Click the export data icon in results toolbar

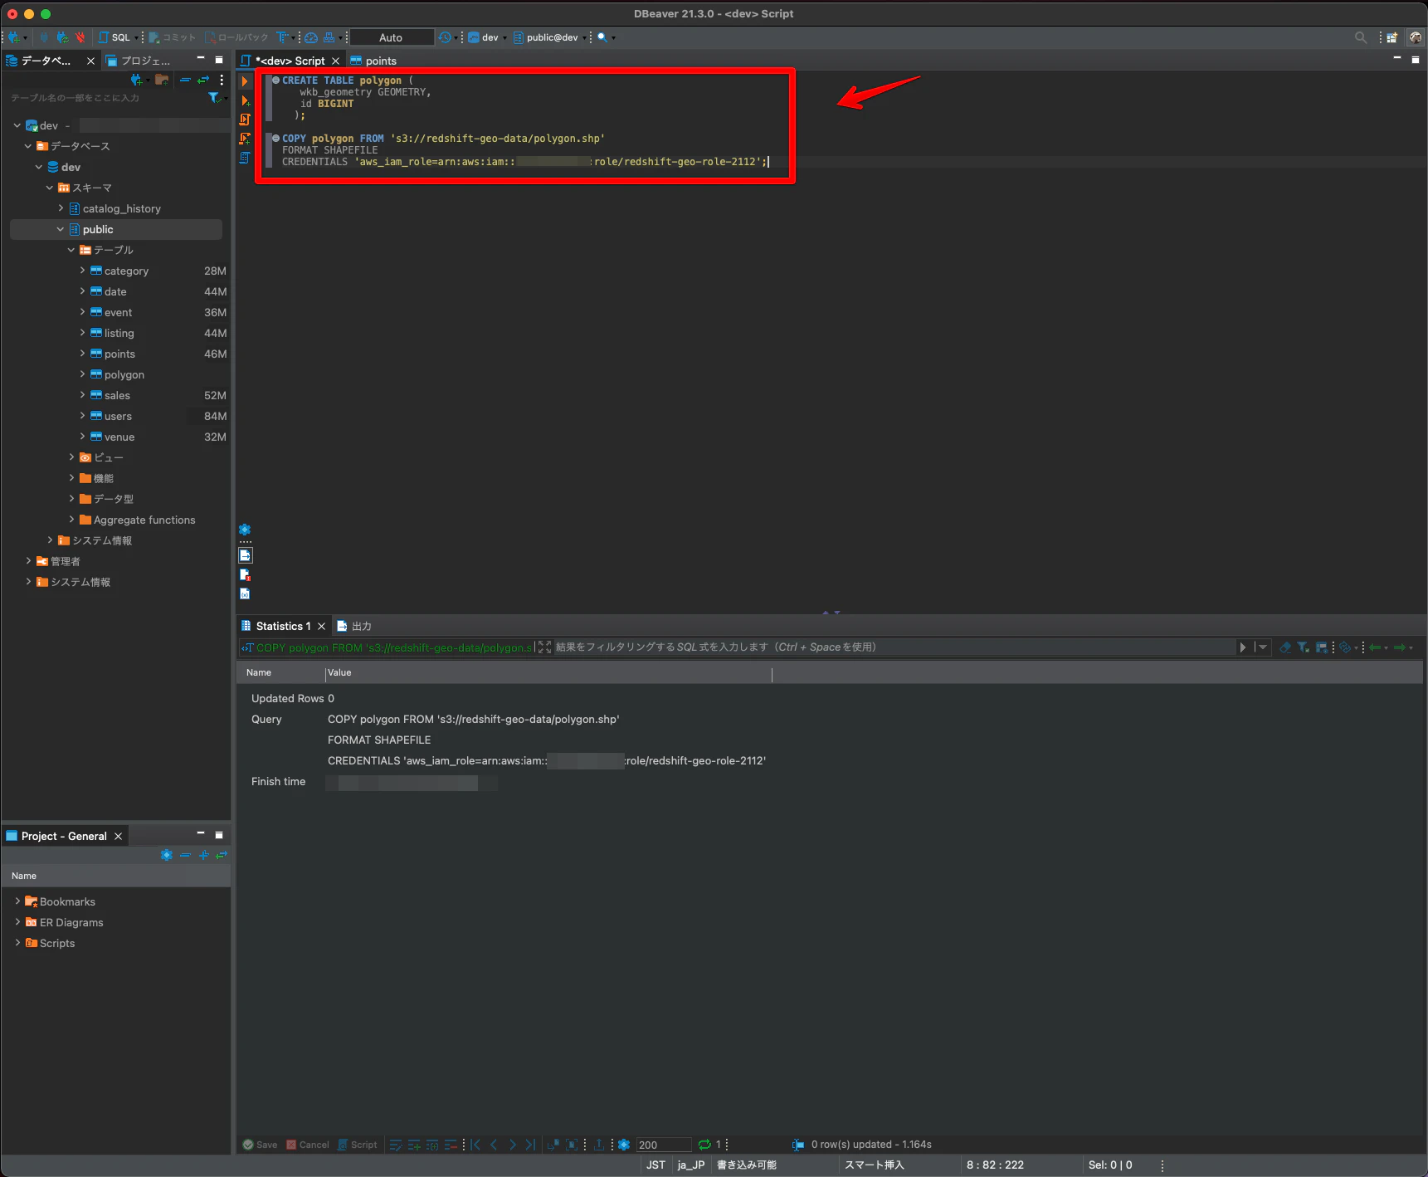[598, 1145]
